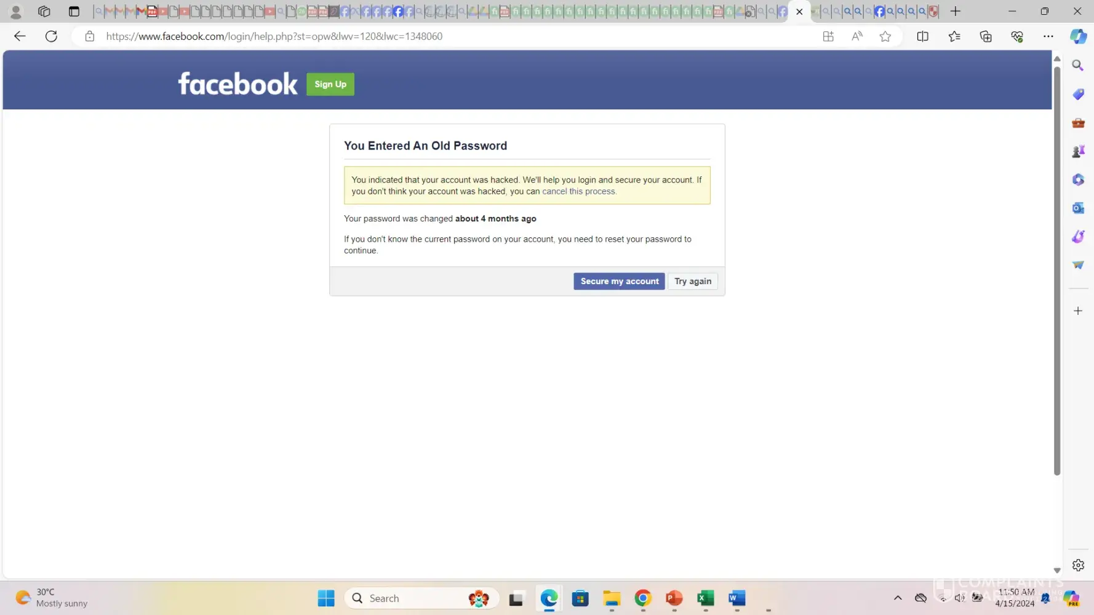View site information via the lock icon
This screenshot has height=615, width=1094.
90,36
